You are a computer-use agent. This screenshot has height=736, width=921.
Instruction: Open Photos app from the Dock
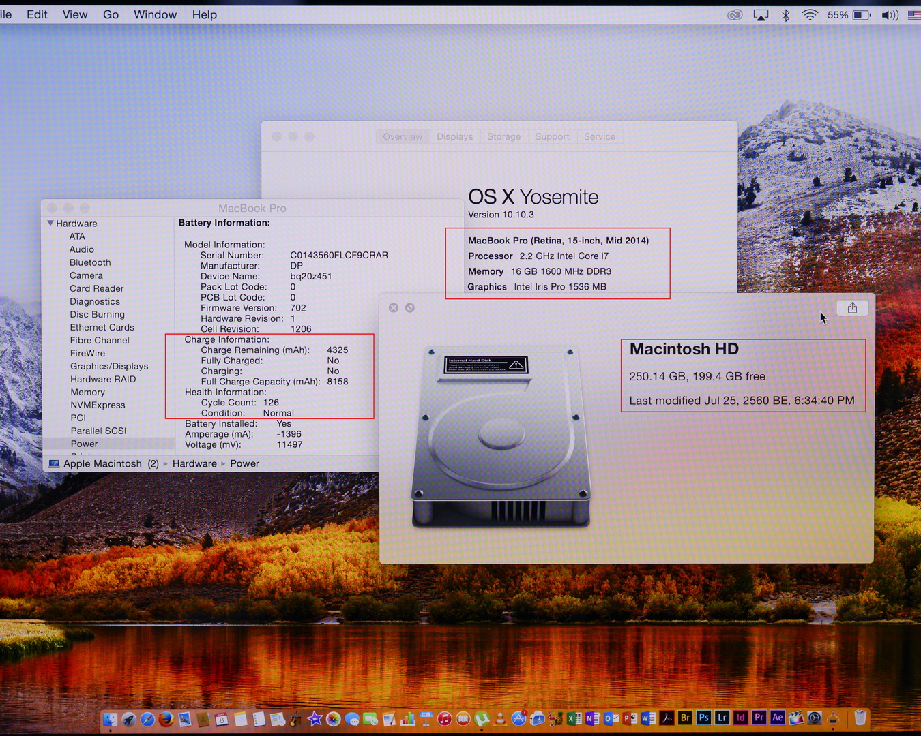tap(333, 719)
